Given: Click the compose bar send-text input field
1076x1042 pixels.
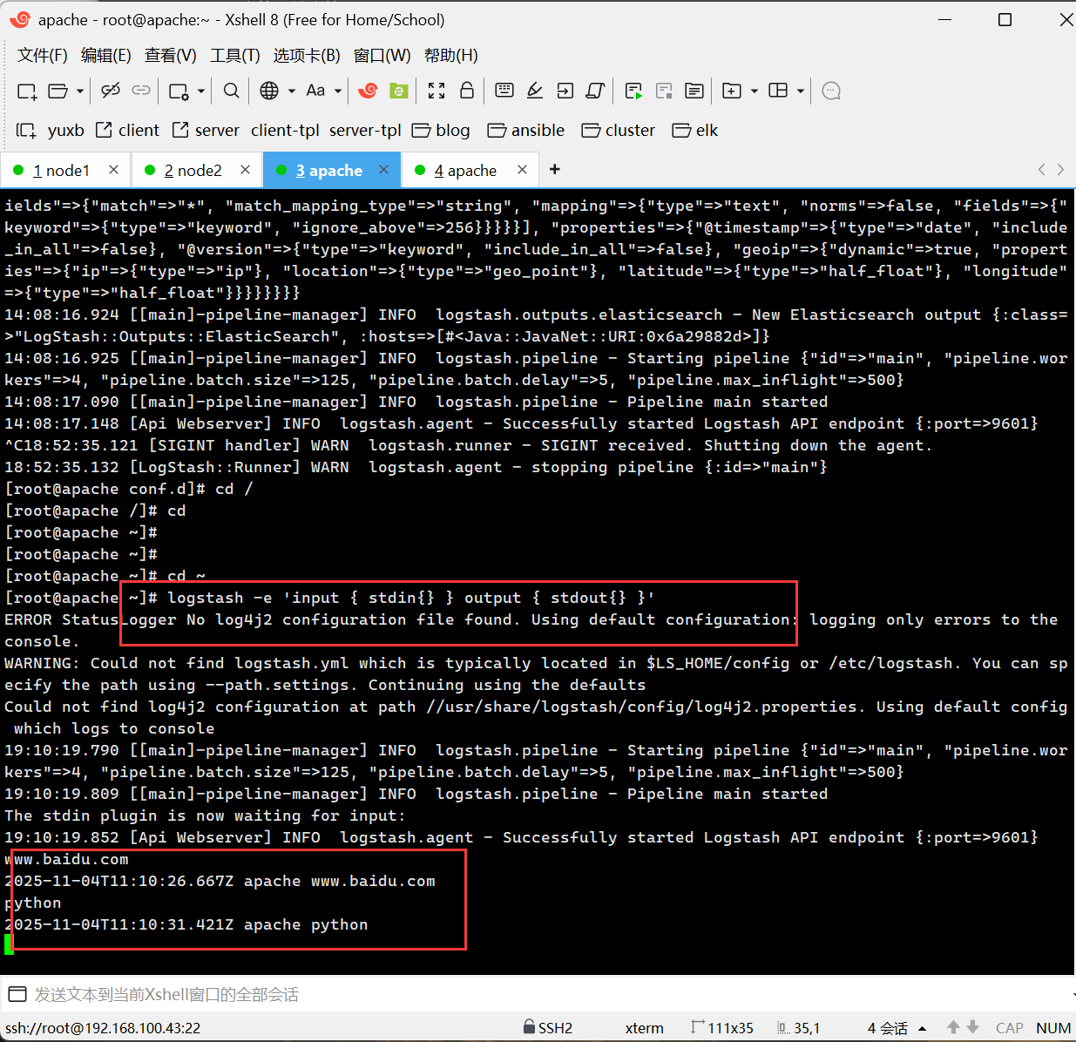Looking at the screenshot, I should pos(549,994).
